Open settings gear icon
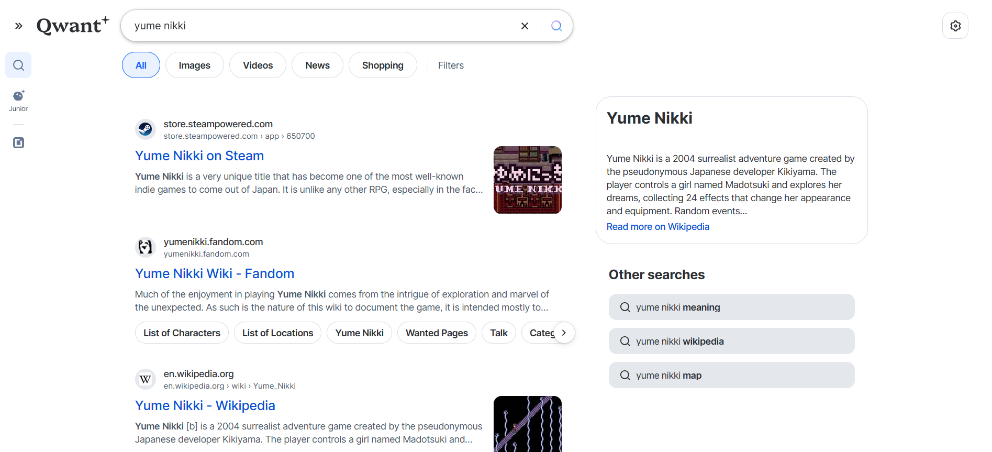992x452 pixels. (x=955, y=26)
